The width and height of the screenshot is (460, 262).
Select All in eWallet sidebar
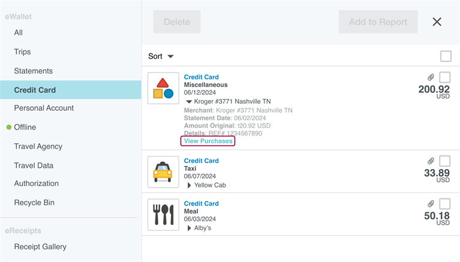tap(18, 32)
